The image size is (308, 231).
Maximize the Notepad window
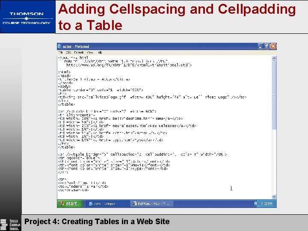click(267, 46)
